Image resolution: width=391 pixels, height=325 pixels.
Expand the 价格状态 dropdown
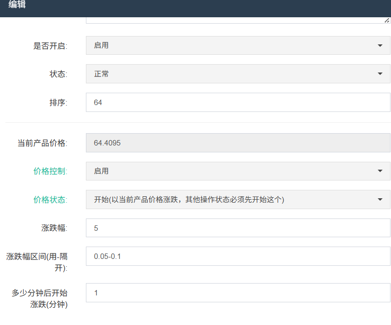tap(237, 200)
